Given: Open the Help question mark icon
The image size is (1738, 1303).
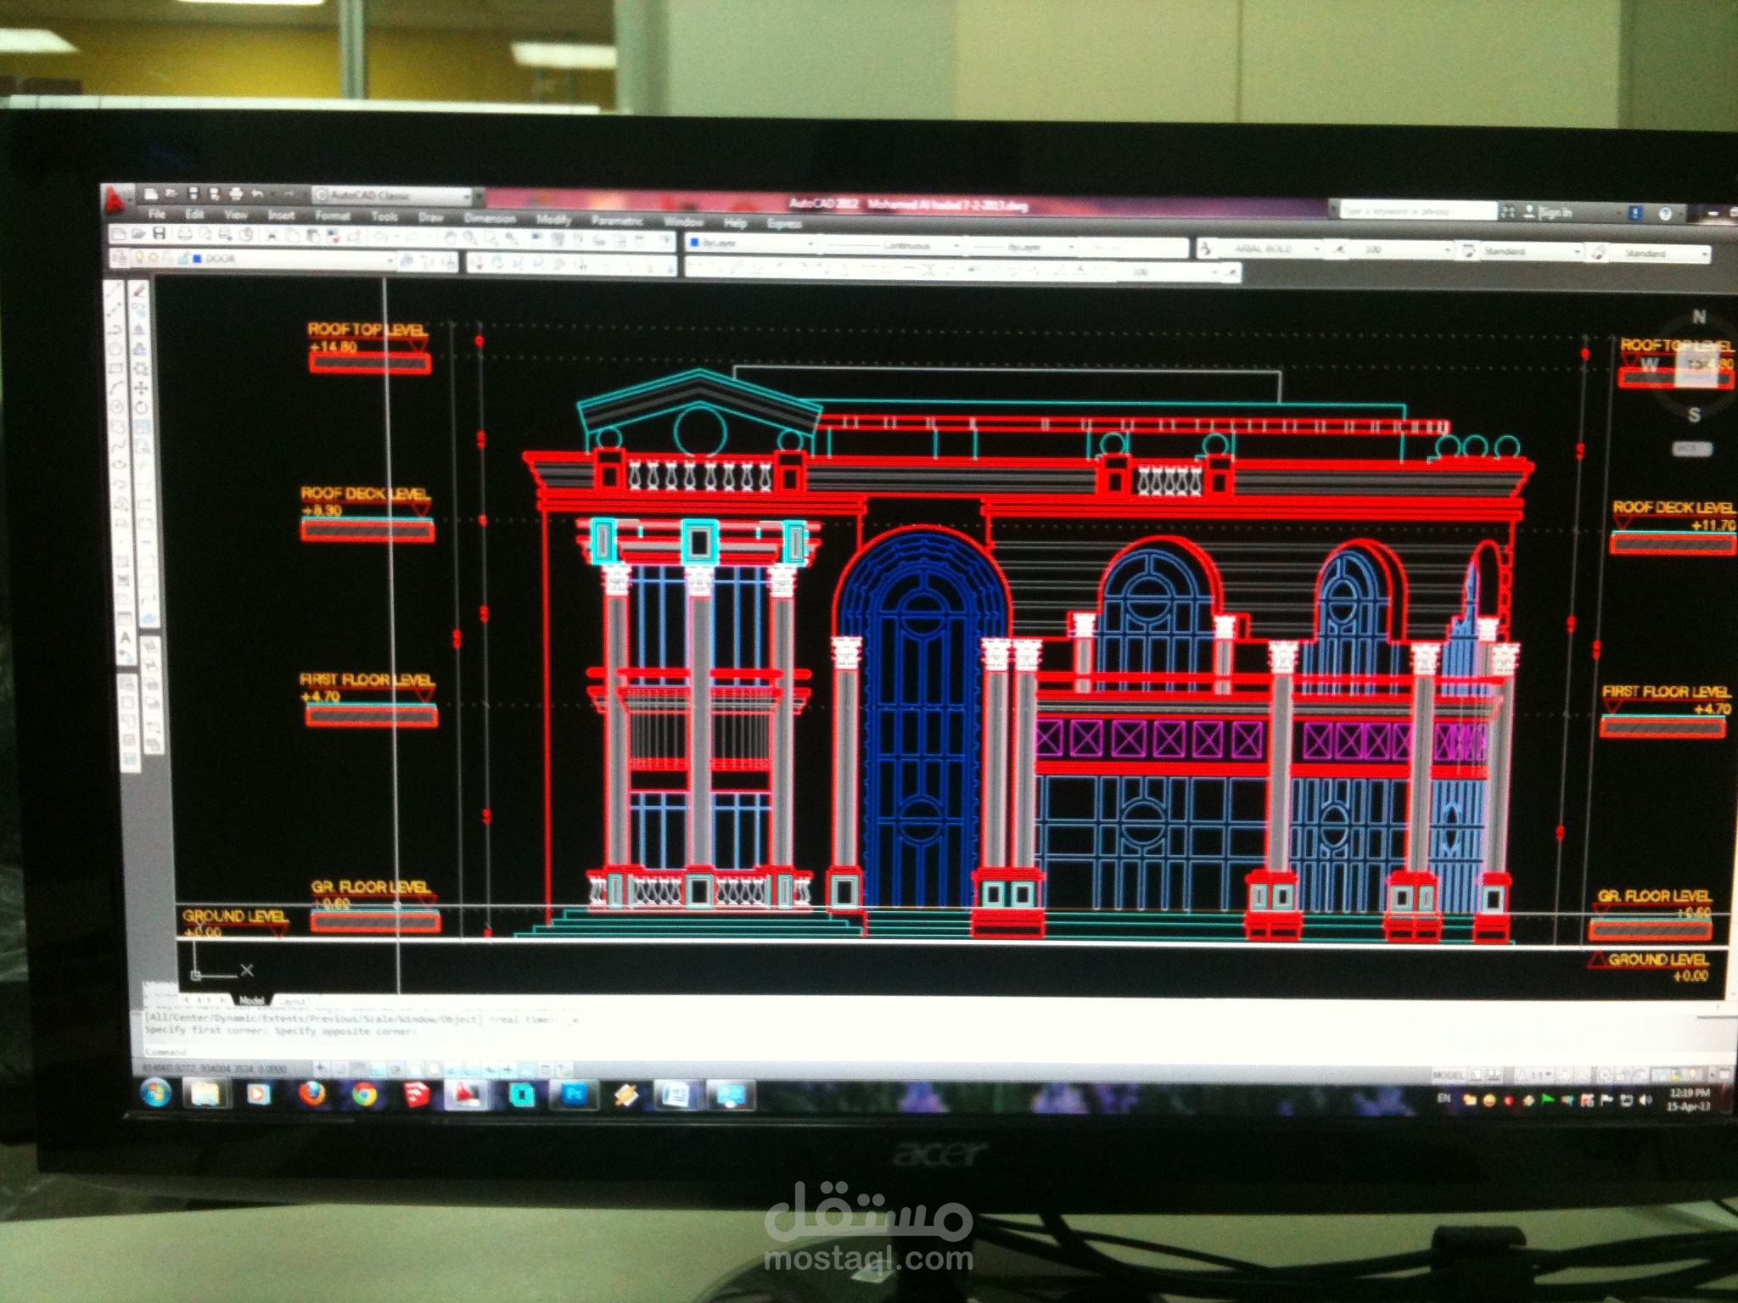Looking at the screenshot, I should (x=1665, y=214).
